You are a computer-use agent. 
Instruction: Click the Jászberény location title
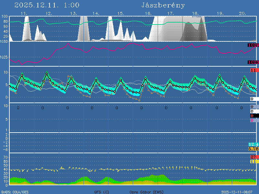163,5
